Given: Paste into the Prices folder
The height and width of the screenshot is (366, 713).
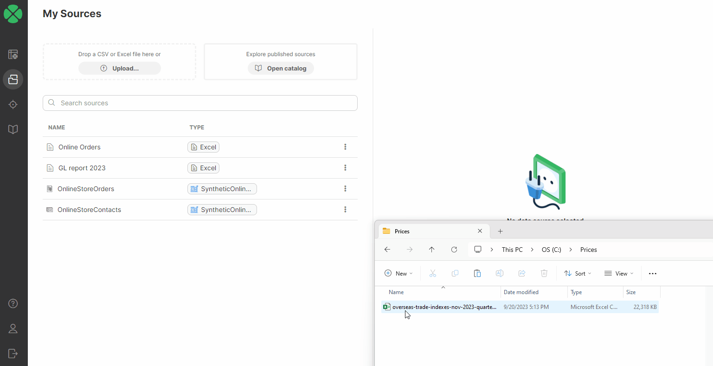Looking at the screenshot, I should tap(477, 273).
